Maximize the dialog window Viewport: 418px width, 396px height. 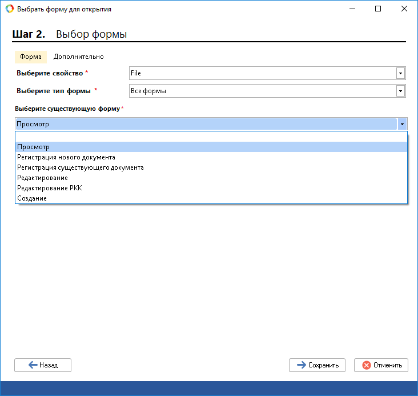378,9
